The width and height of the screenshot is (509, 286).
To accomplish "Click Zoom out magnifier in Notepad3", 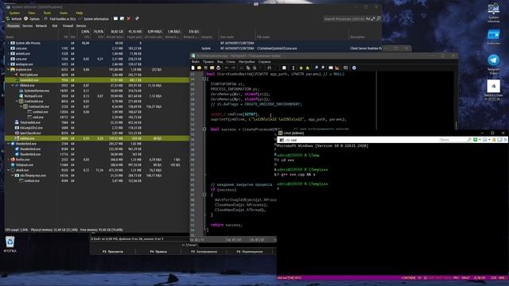I will (323, 68).
